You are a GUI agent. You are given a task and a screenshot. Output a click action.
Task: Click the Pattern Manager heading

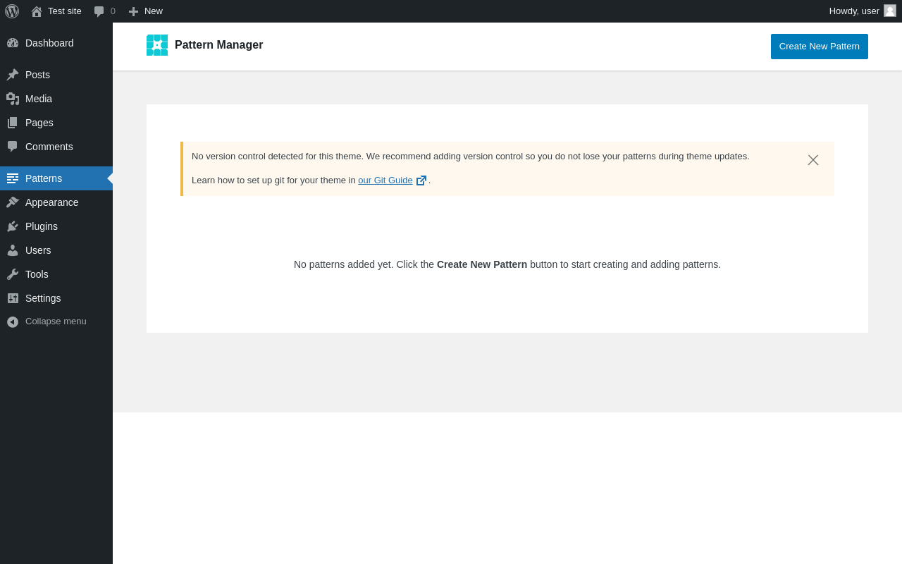(x=218, y=45)
